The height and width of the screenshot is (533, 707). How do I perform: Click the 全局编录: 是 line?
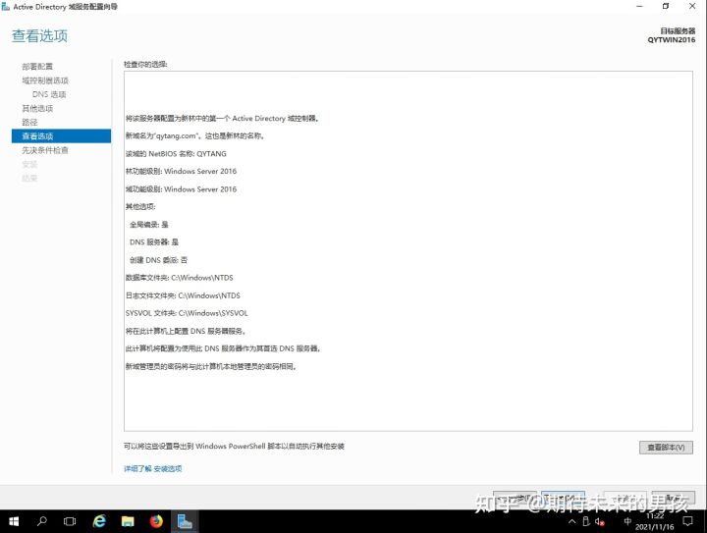click(149, 225)
